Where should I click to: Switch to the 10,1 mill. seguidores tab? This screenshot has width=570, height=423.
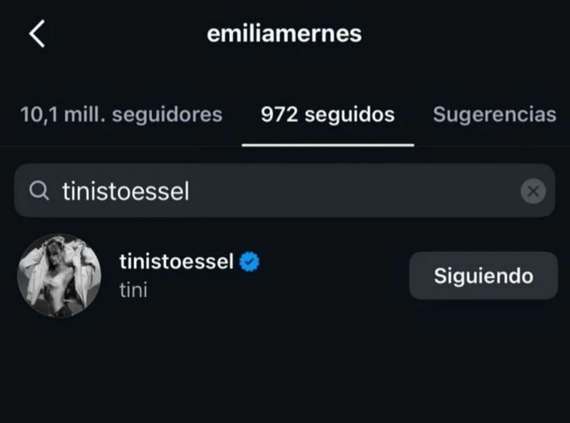click(x=122, y=115)
